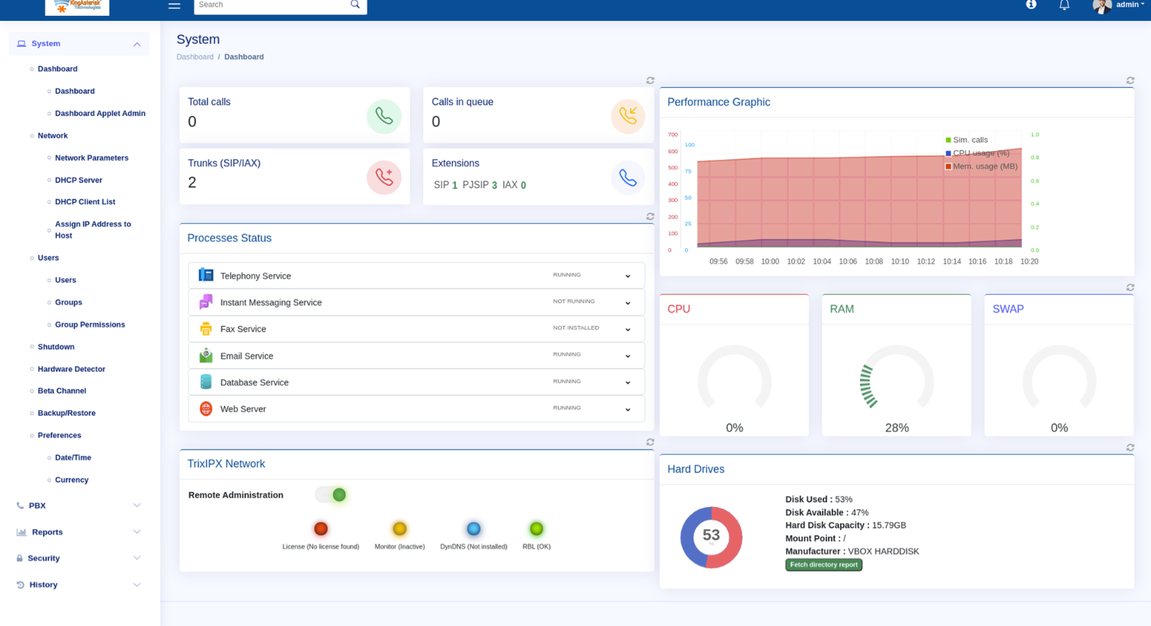Toggle Mem. usage legend series
This screenshot has width=1151, height=626.
point(983,166)
